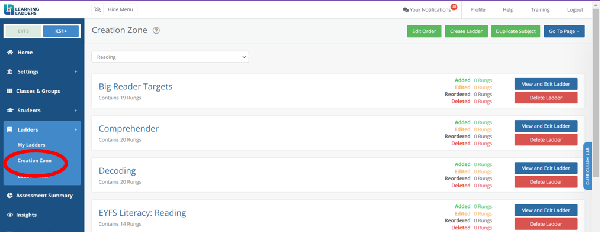Open My Ladders in the sidebar
The width and height of the screenshot is (601, 234).
tap(31, 145)
